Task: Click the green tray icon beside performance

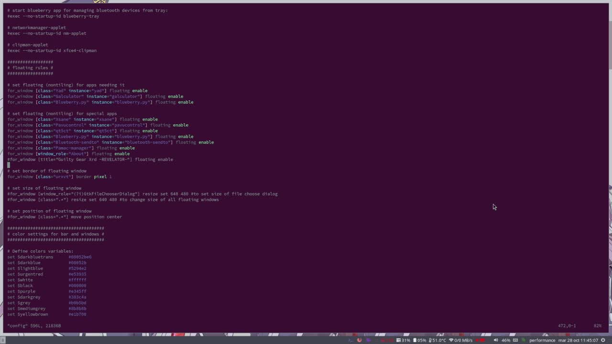Action: pyautogui.click(x=524, y=340)
